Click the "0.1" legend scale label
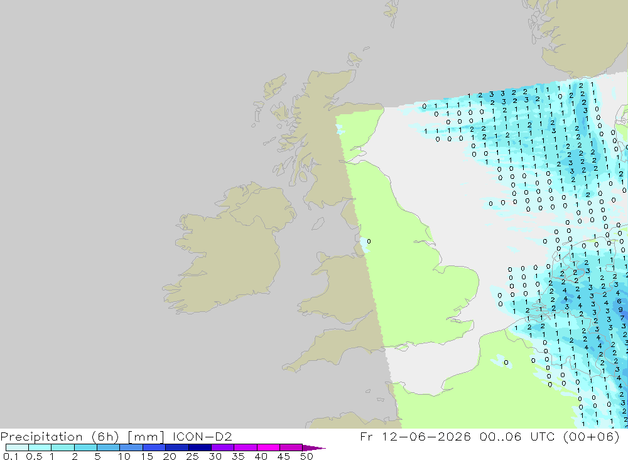 tap(11, 456)
